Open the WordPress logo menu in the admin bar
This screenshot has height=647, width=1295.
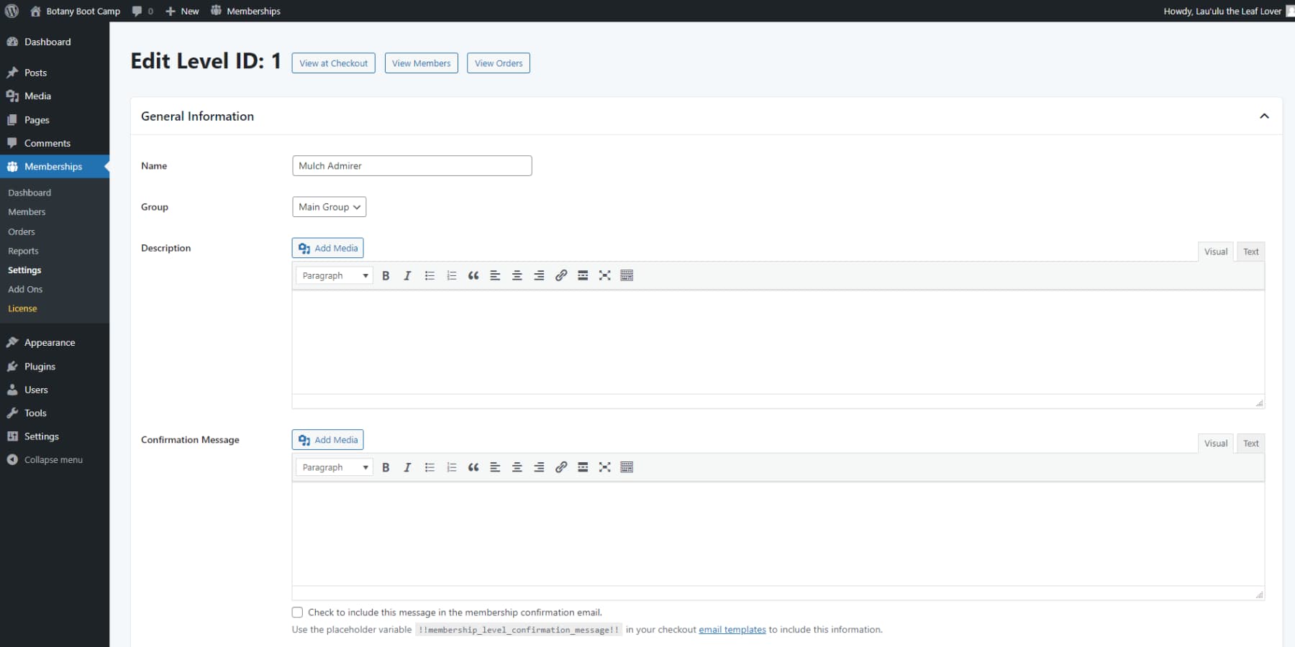(12, 11)
